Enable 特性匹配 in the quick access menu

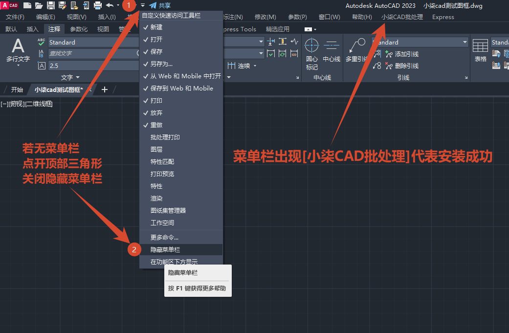point(181,162)
